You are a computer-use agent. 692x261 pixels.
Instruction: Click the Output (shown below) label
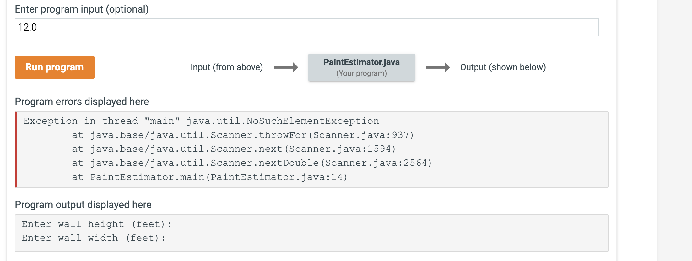(503, 67)
